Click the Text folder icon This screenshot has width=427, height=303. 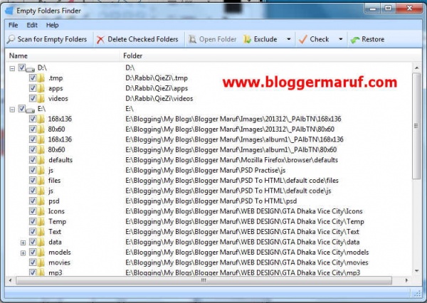41,232
